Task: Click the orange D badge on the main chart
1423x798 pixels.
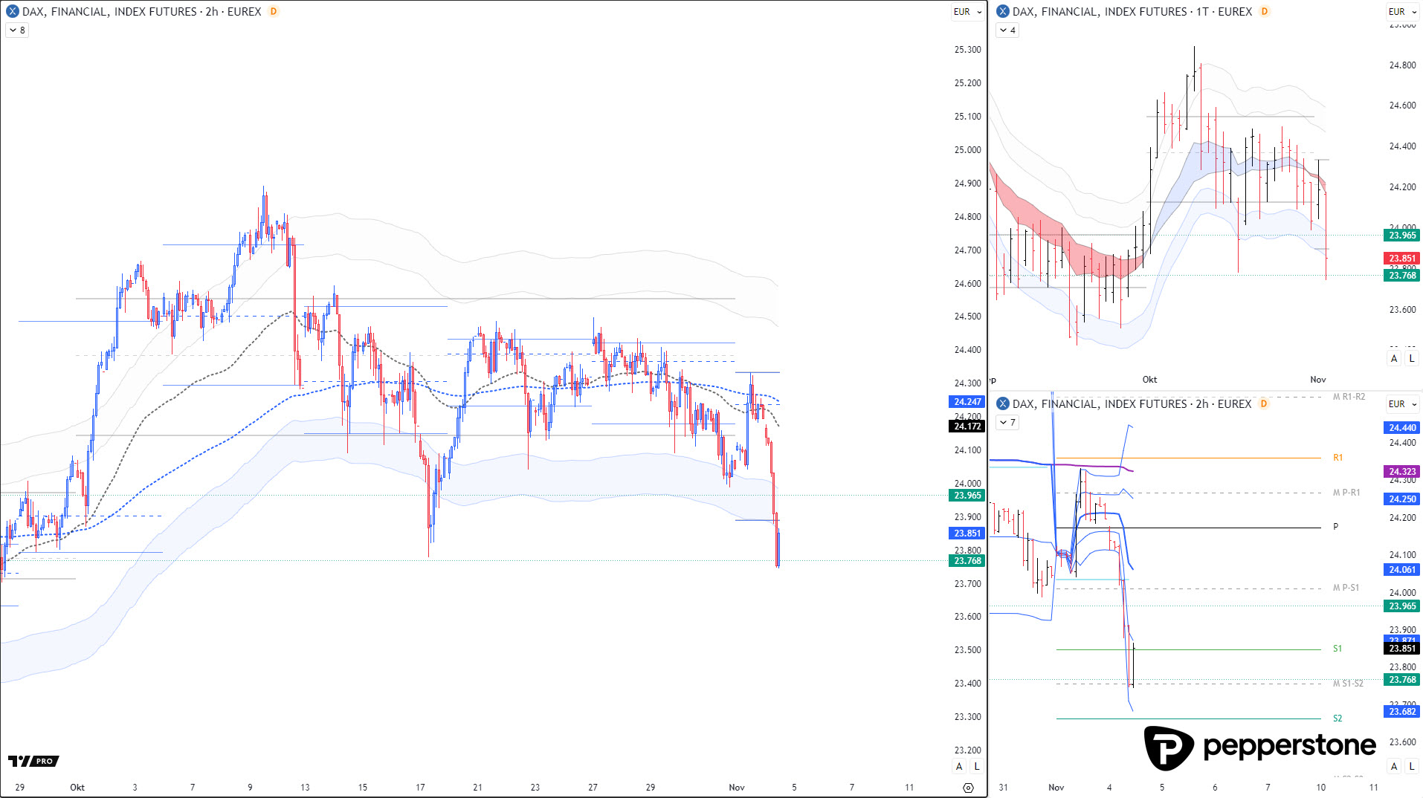Action: (x=274, y=12)
